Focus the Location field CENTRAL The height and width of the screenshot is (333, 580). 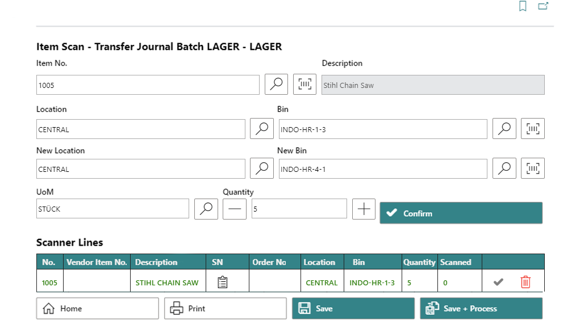coord(140,129)
